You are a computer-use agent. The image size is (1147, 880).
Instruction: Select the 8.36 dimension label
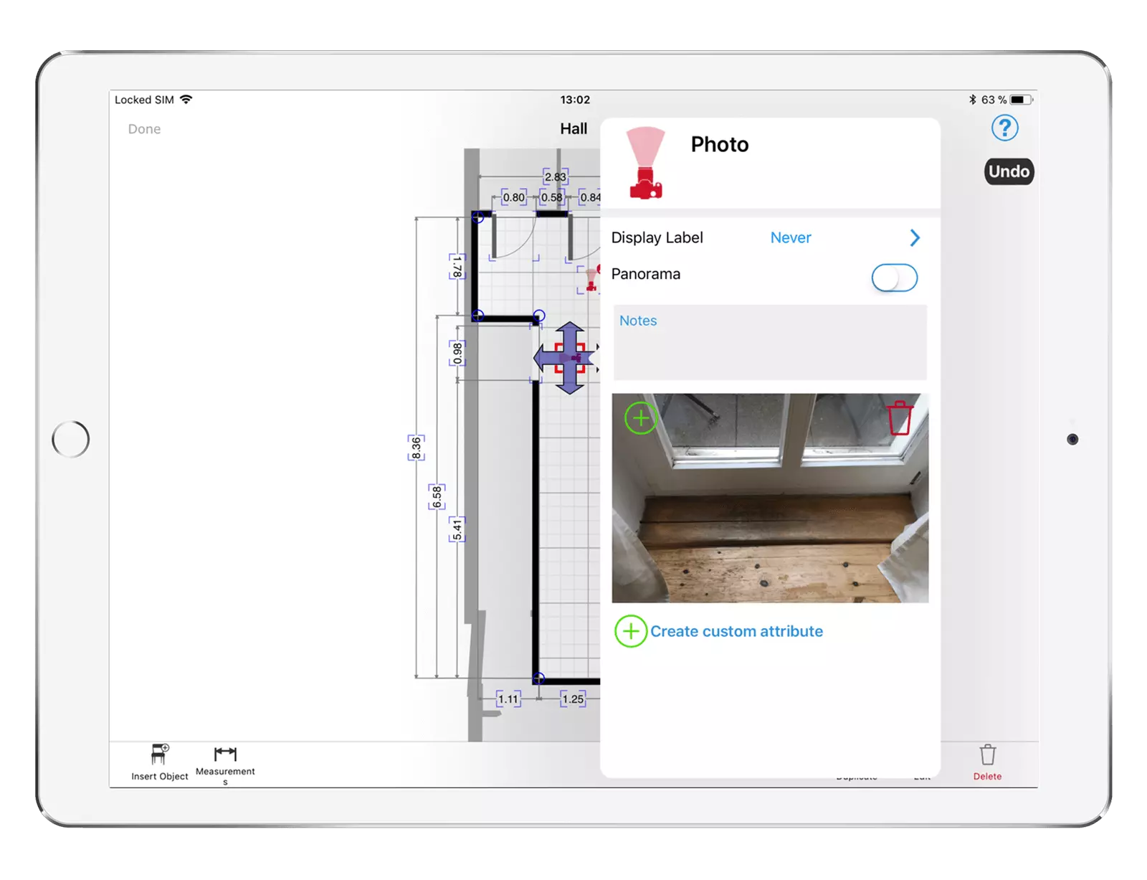click(x=416, y=448)
